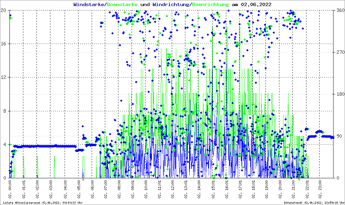This screenshot has width=345, height=205.
Task: Click the green 'Boenstarke' title word
Action: tap(122, 4)
